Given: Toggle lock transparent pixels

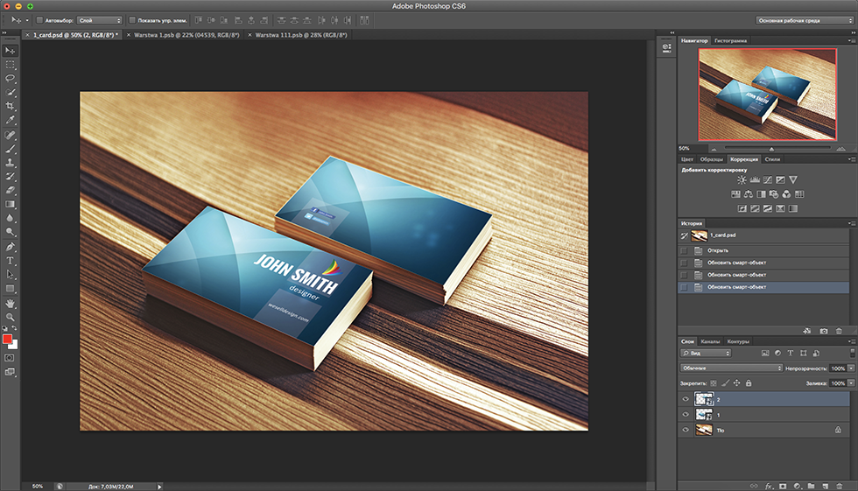Looking at the screenshot, I should (713, 383).
